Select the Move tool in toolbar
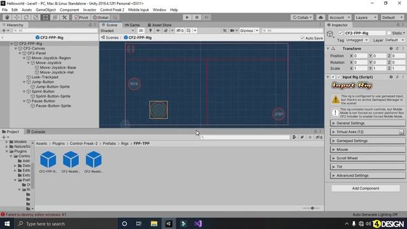This screenshot has height=229, width=407. [17, 17]
